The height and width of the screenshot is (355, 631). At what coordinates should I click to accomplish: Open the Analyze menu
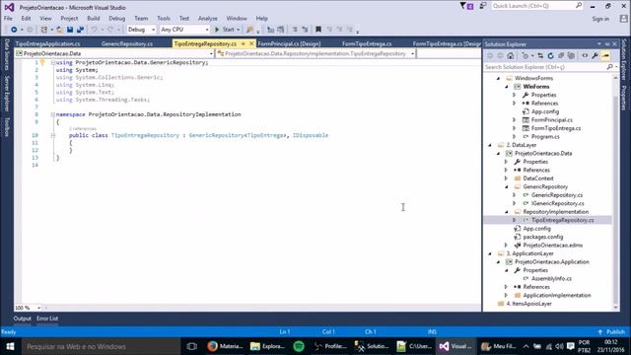(208, 19)
